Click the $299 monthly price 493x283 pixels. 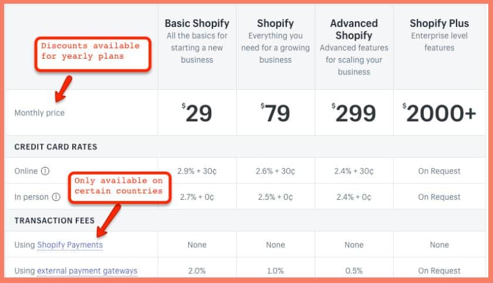pyautogui.click(x=353, y=114)
